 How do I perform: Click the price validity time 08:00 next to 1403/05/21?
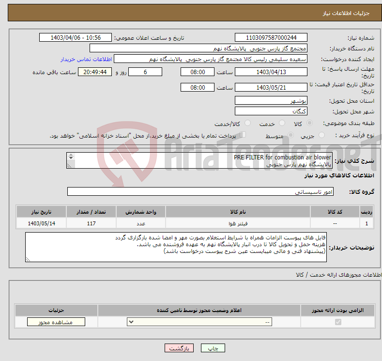[198, 87]
